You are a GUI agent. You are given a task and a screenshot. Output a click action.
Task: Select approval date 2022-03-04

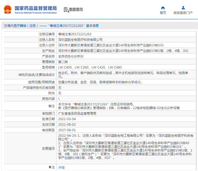[x=67, y=119]
